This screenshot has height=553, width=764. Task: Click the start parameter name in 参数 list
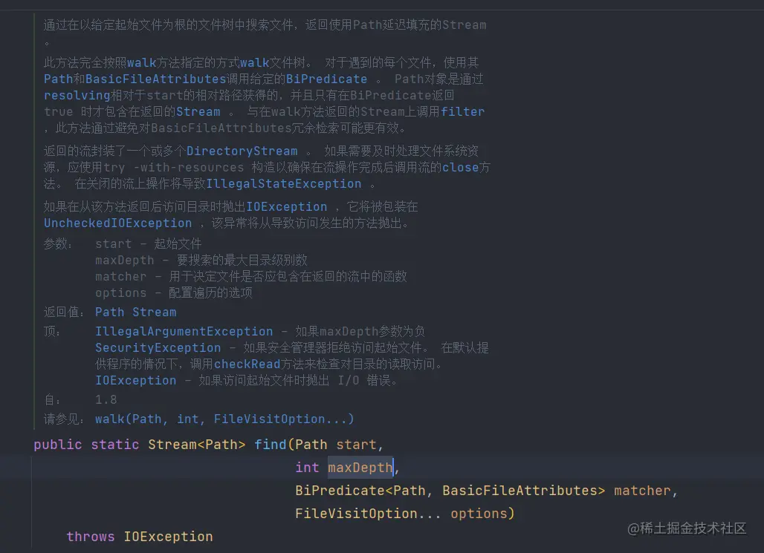(x=114, y=244)
